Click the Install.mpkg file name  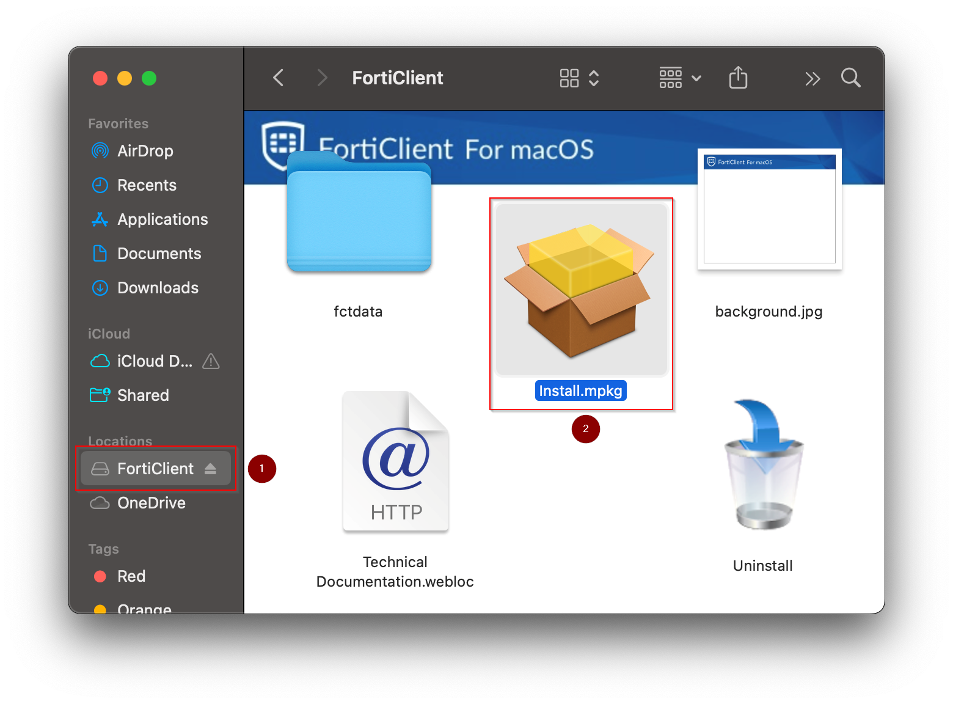point(581,391)
